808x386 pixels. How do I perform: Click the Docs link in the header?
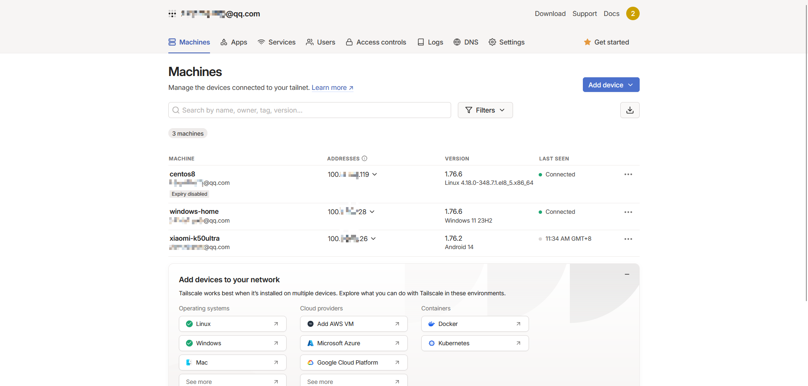pyautogui.click(x=611, y=13)
